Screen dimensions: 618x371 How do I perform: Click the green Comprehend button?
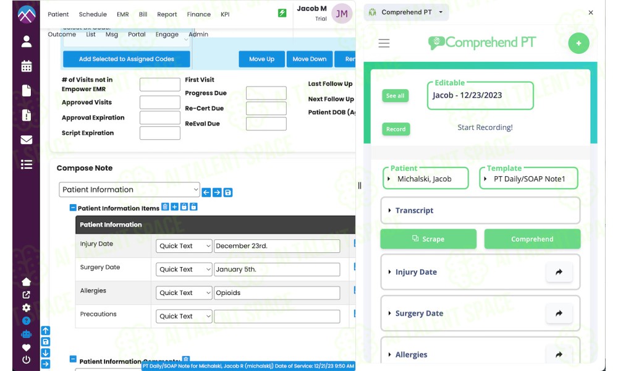point(532,239)
